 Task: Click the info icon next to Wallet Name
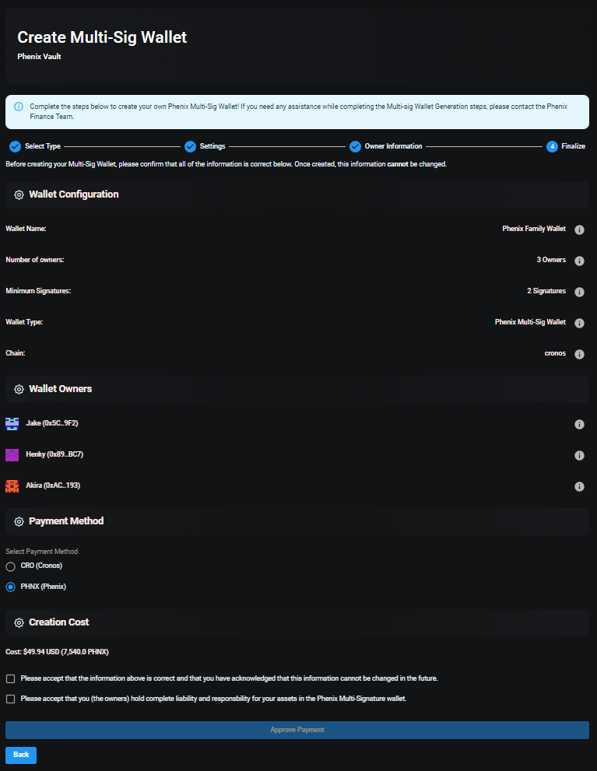[579, 230]
